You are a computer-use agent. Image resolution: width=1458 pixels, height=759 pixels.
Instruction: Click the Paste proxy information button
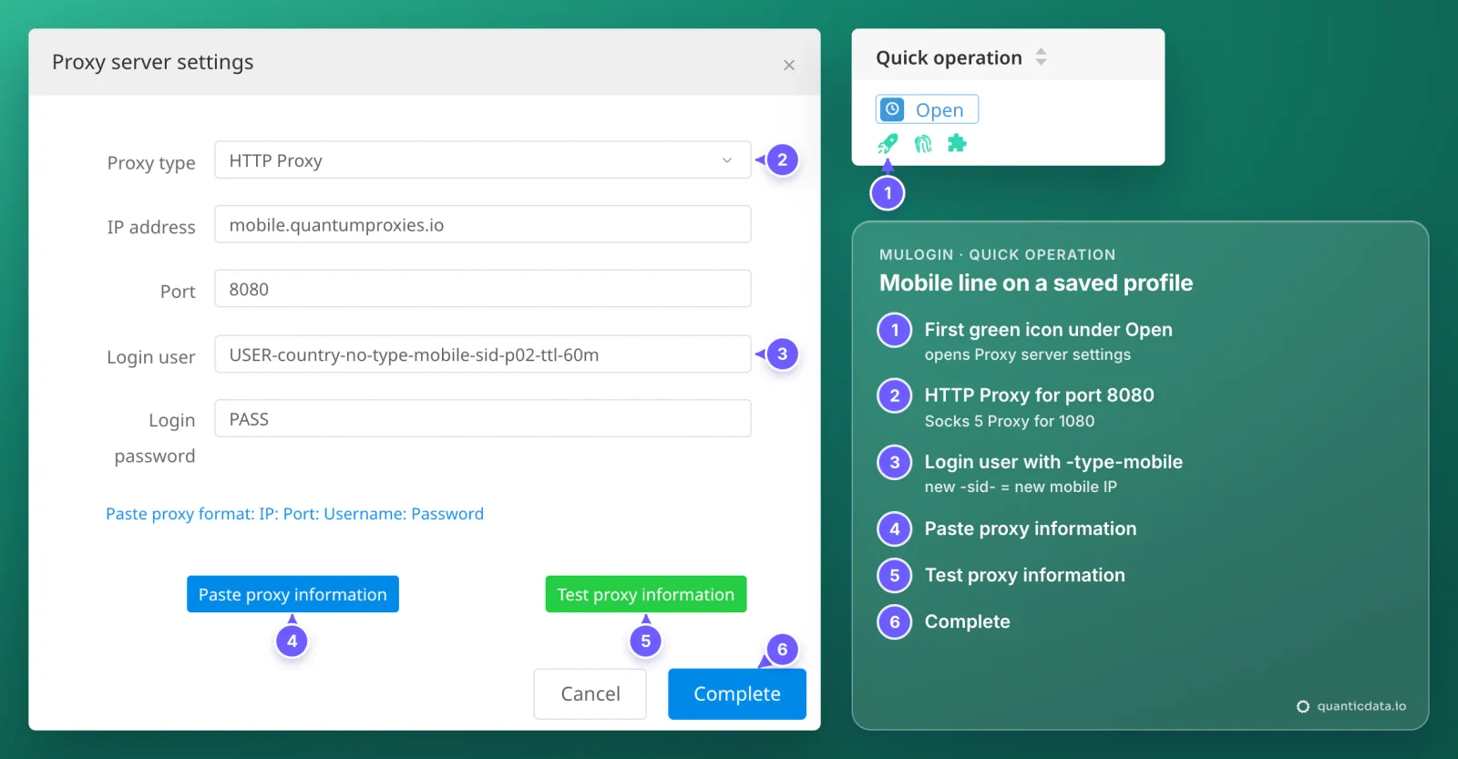tap(293, 594)
